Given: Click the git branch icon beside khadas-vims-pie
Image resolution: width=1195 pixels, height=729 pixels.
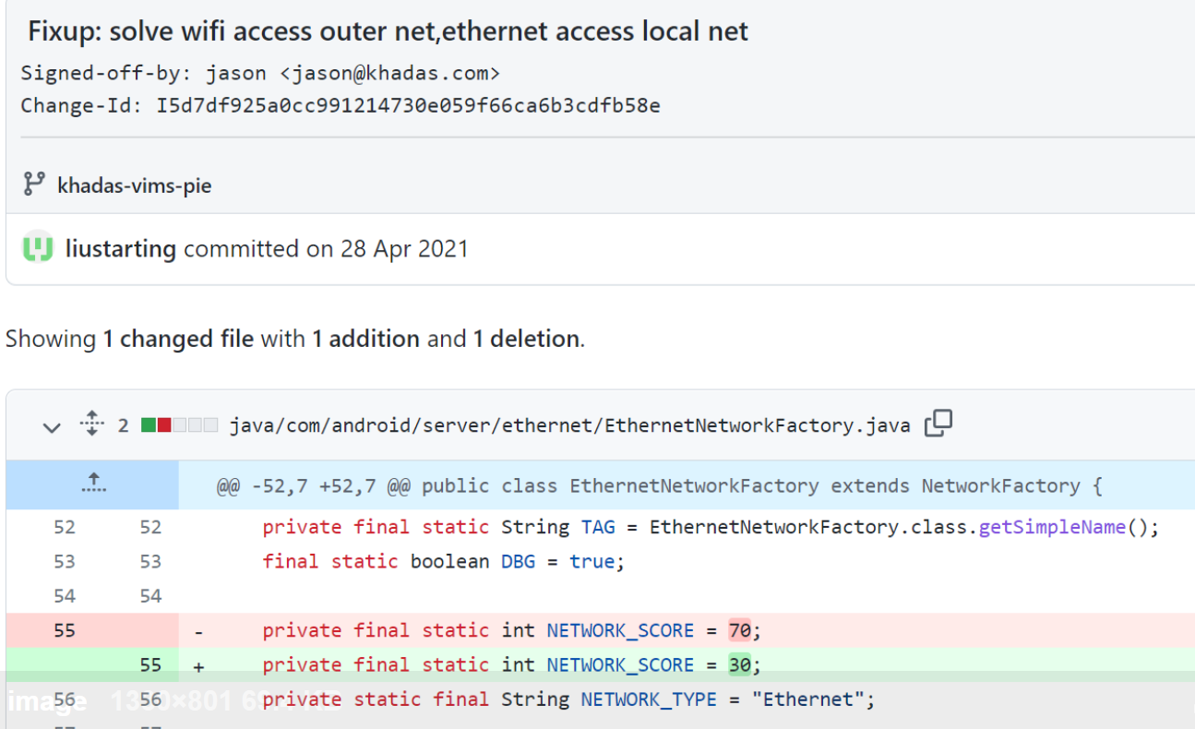Looking at the screenshot, I should [34, 185].
